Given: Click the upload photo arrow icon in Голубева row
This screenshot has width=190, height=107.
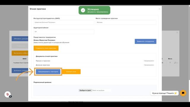Looking at the screenshot, I should point(170,63).
